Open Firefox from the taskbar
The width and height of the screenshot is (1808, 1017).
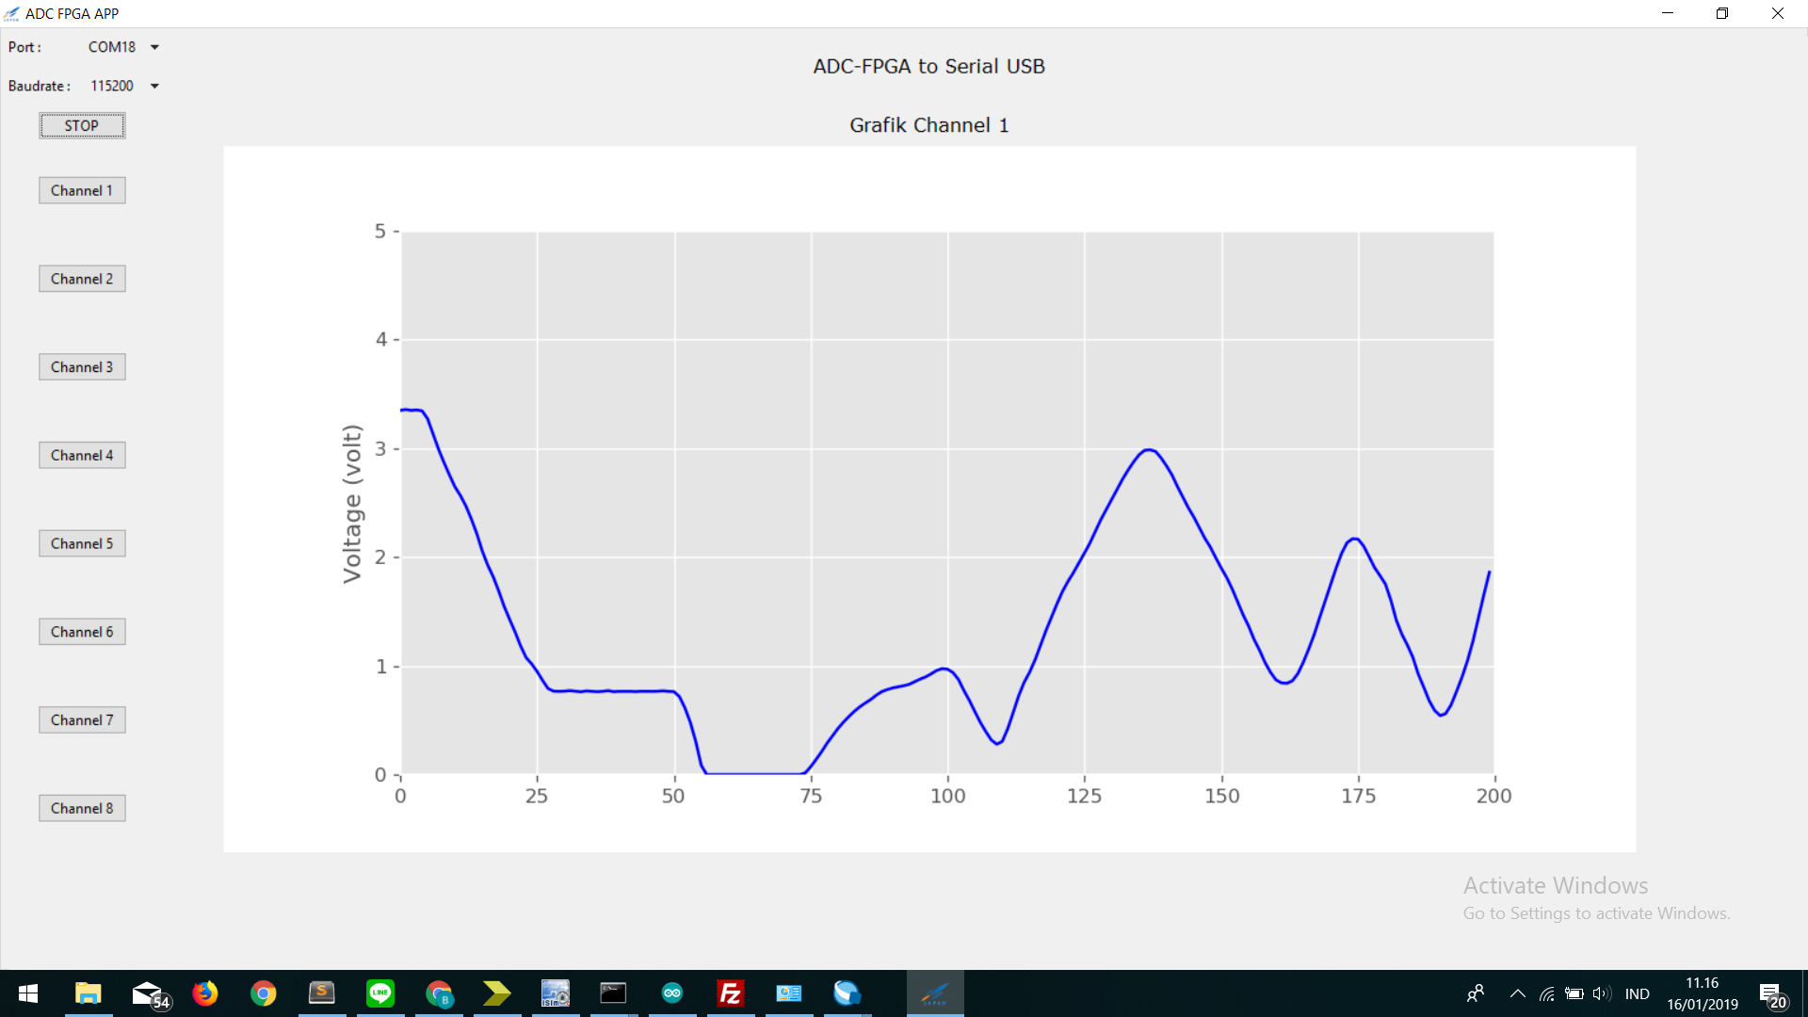pyautogui.click(x=204, y=993)
